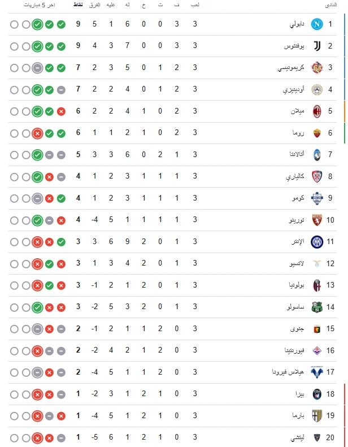Click Roma's highlighted latest loss indicator

(x=37, y=133)
